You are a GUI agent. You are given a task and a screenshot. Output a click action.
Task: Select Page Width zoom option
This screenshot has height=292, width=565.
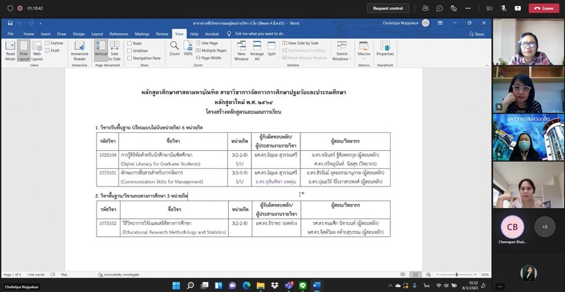[x=209, y=58]
